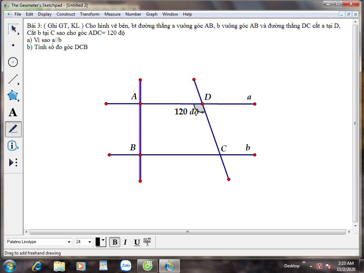The image size is (364, 273).
Task: Select the Arrow selection tool
Action: click(x=13, y=29)
